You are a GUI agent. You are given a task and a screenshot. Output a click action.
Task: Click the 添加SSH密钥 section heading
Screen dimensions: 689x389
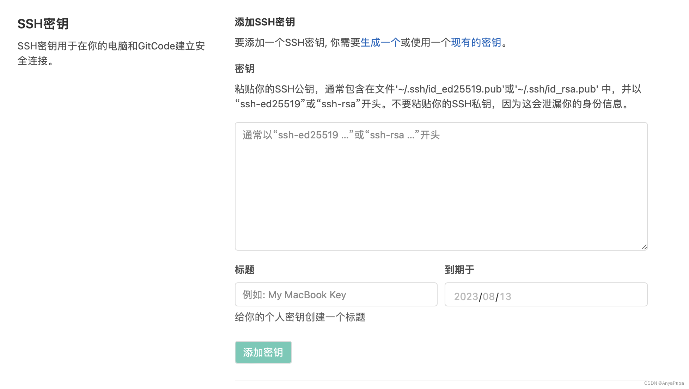click(x=265, y=22)
